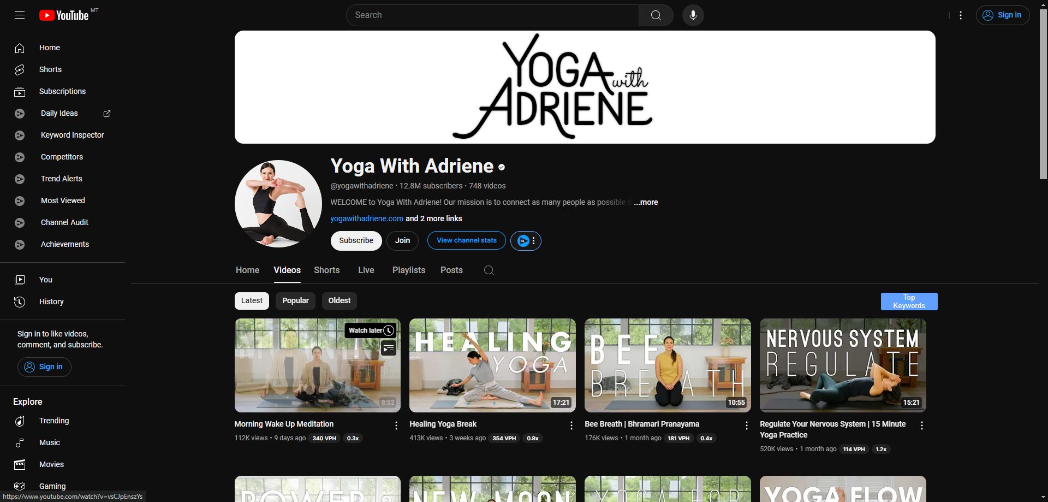Image resolution: width=1048 pixels, height=502 pixels.
Task: Open the hamburger guide menu
Action: click(x=20, y=15)
